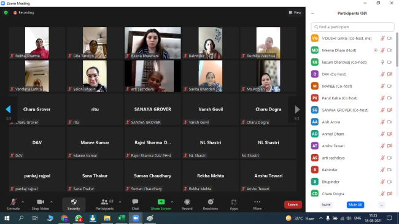Toggle Stop Video camera button
This screenshot has width=399, height=224.
point(41,204)
